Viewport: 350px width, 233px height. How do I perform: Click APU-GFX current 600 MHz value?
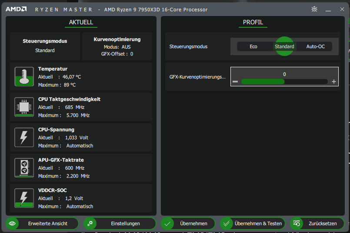coord(75,168)
